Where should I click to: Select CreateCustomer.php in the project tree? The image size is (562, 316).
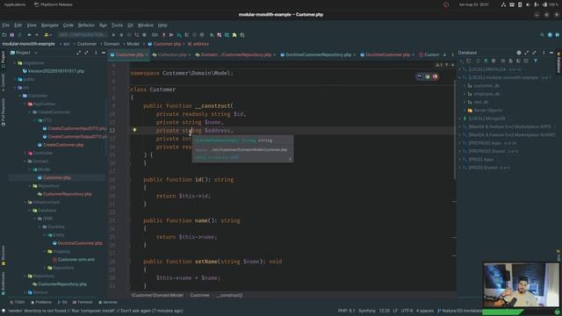[61, 145]
